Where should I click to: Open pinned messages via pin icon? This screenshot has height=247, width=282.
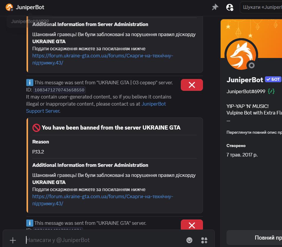tap(215, 7)
